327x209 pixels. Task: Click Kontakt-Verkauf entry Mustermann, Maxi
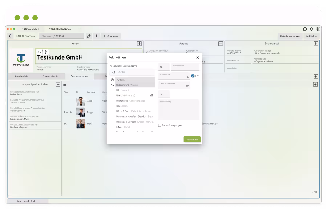(x=35, y=118)
